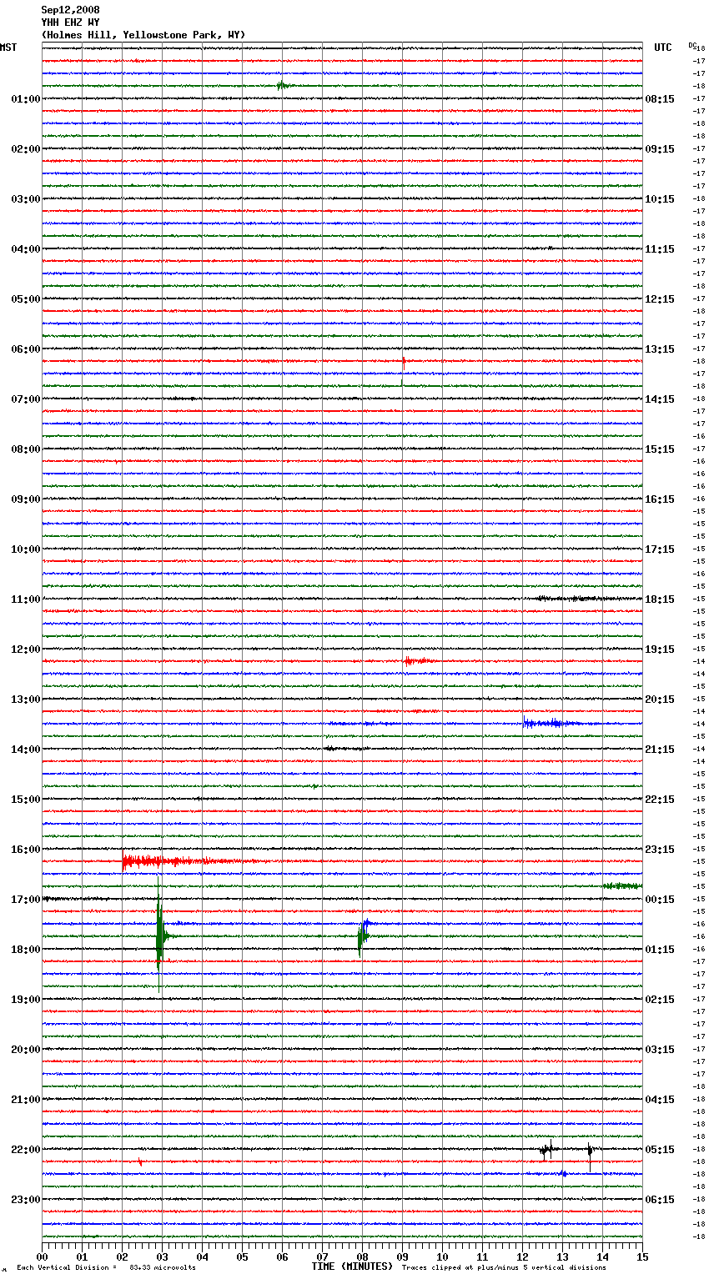The image size is (709, 1279).
Task: Click the 12:15 UTC time label
Action: point(660,299)
